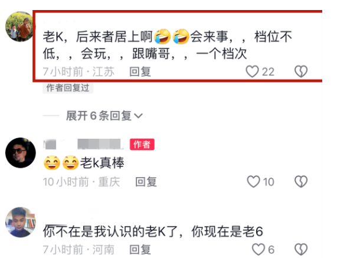Dislike the Jiangsu commenter's post
This screenshot has height=258, width=347.
pyautogui.click(x=301, y=71)
